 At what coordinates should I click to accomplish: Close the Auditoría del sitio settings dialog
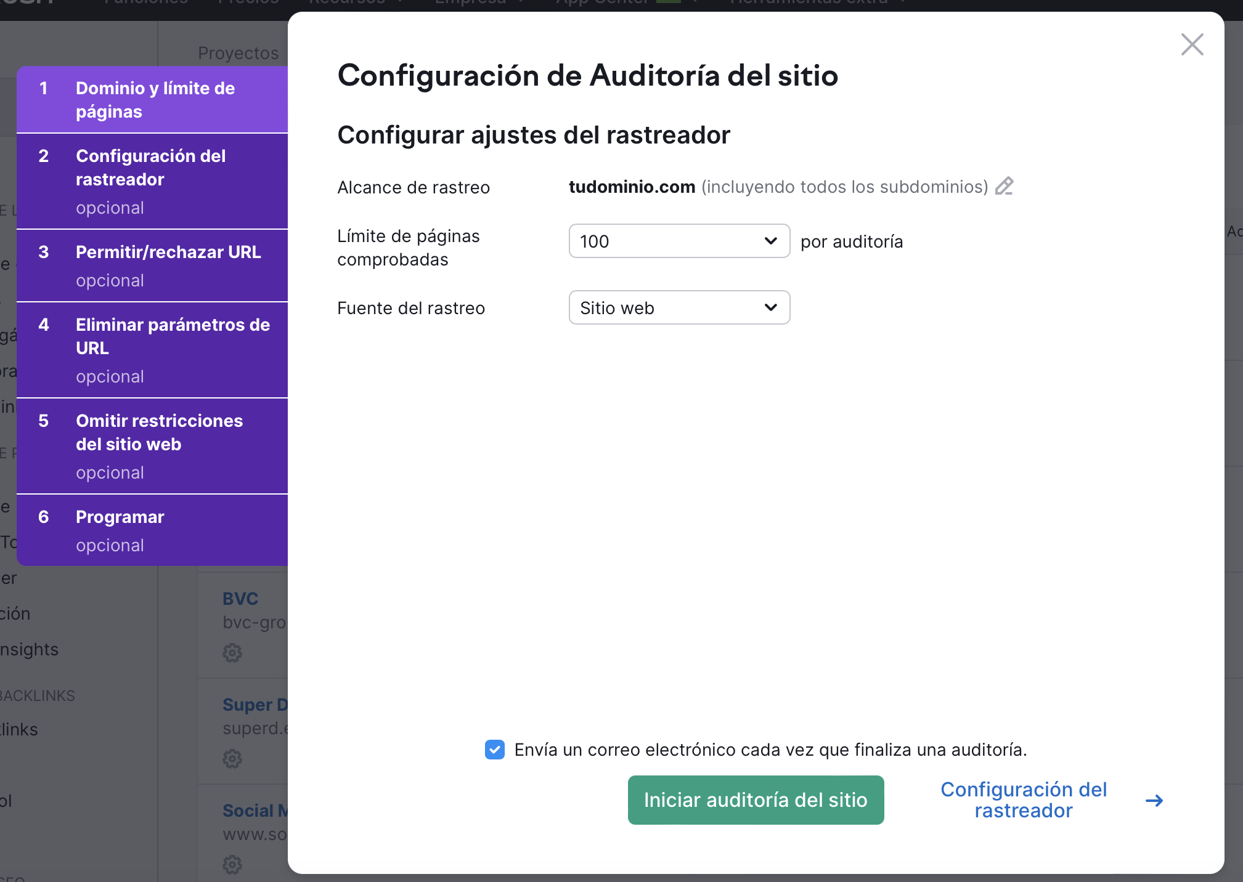click(1192, 44)
